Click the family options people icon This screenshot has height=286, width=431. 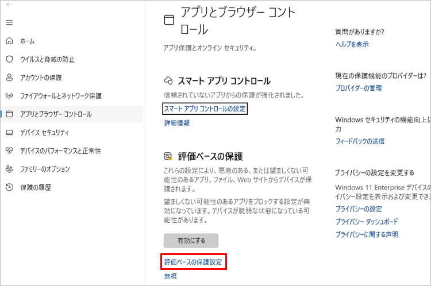click(9, 169)
